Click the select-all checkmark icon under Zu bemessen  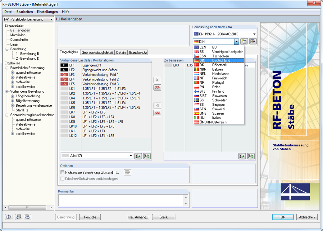(x=242, y=156)
